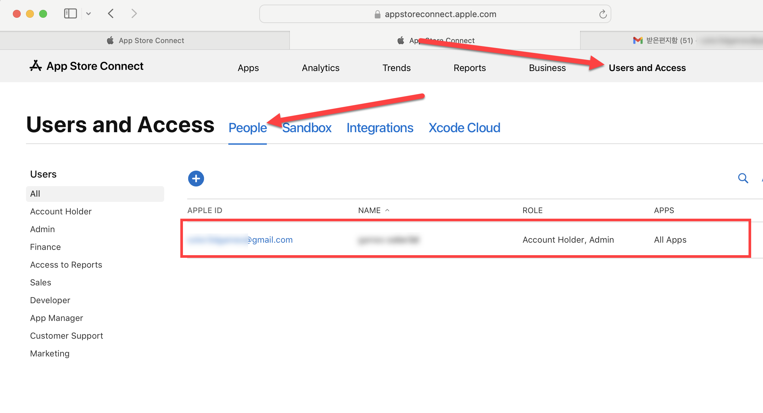Open the sidebar options chevron dropdown
The width and height of the screenshot is (763, 413).
click(89, 14)
